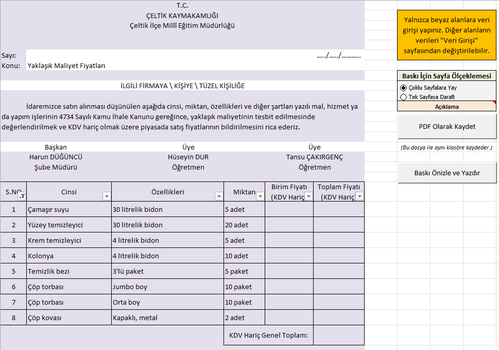Click the Çeltik İlçe Millî Eğitim Müdürlüğü line

182,25
